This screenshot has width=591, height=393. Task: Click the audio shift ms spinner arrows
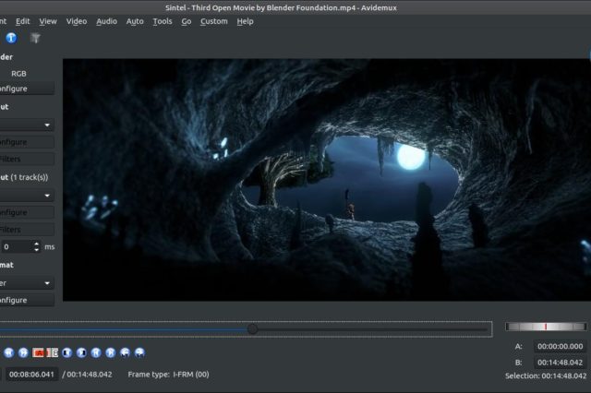coord(37,246)
